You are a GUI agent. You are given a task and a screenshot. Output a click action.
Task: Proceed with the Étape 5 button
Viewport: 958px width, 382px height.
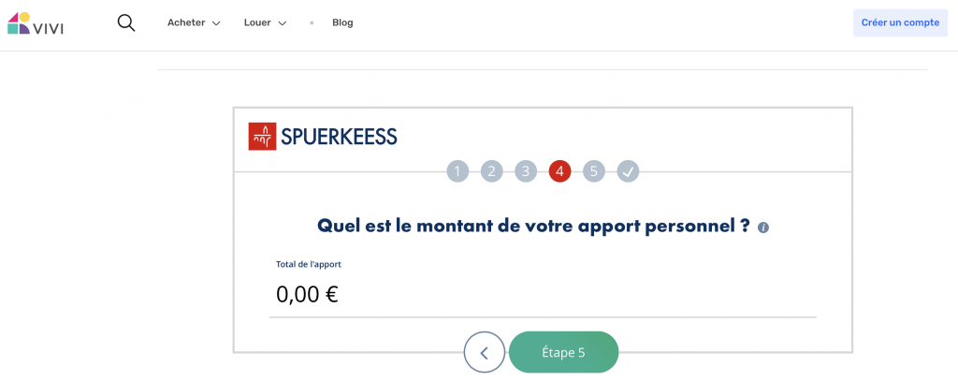[563, 353]
